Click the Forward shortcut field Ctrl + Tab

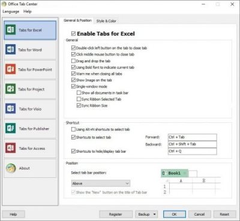(193, 137)
